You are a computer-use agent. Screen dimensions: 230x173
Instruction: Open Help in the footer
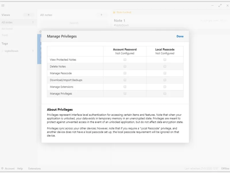point(20,168)
